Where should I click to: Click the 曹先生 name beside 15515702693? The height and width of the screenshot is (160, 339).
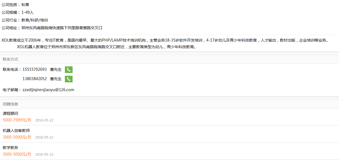(x=56, y=69)
